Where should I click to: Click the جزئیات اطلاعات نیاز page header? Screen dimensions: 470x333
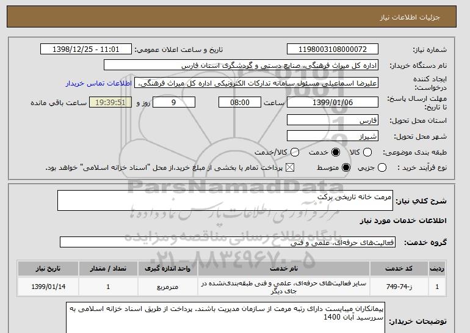410,17
